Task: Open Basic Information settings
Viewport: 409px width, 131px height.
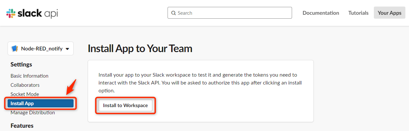Action: (x=29, y=76)
